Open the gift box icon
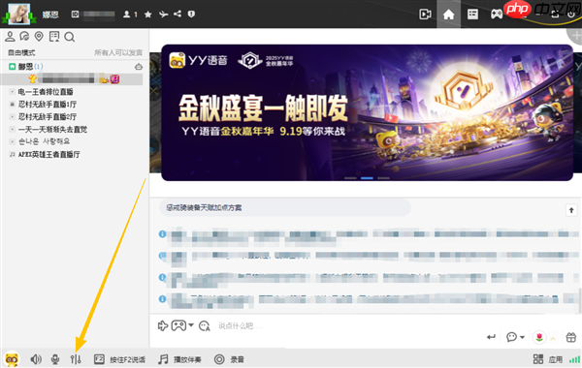Viewport: 582px width, 368px height. 571,337
